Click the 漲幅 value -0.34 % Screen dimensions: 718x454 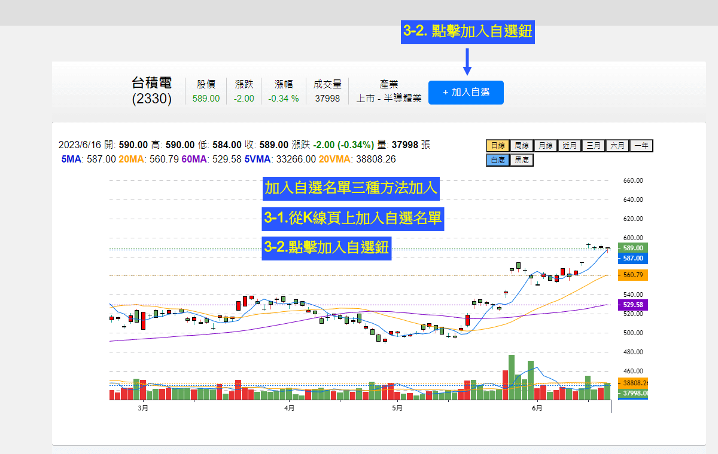284,99
